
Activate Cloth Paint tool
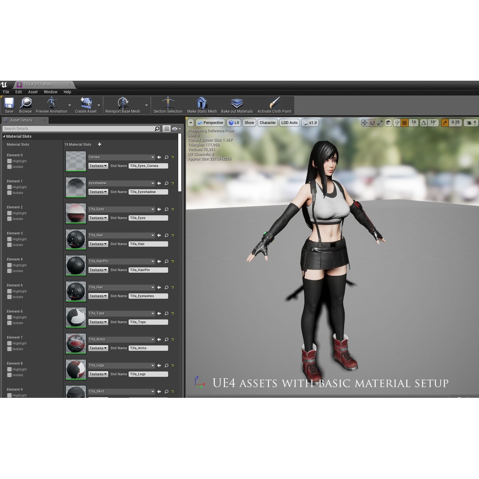275,105
